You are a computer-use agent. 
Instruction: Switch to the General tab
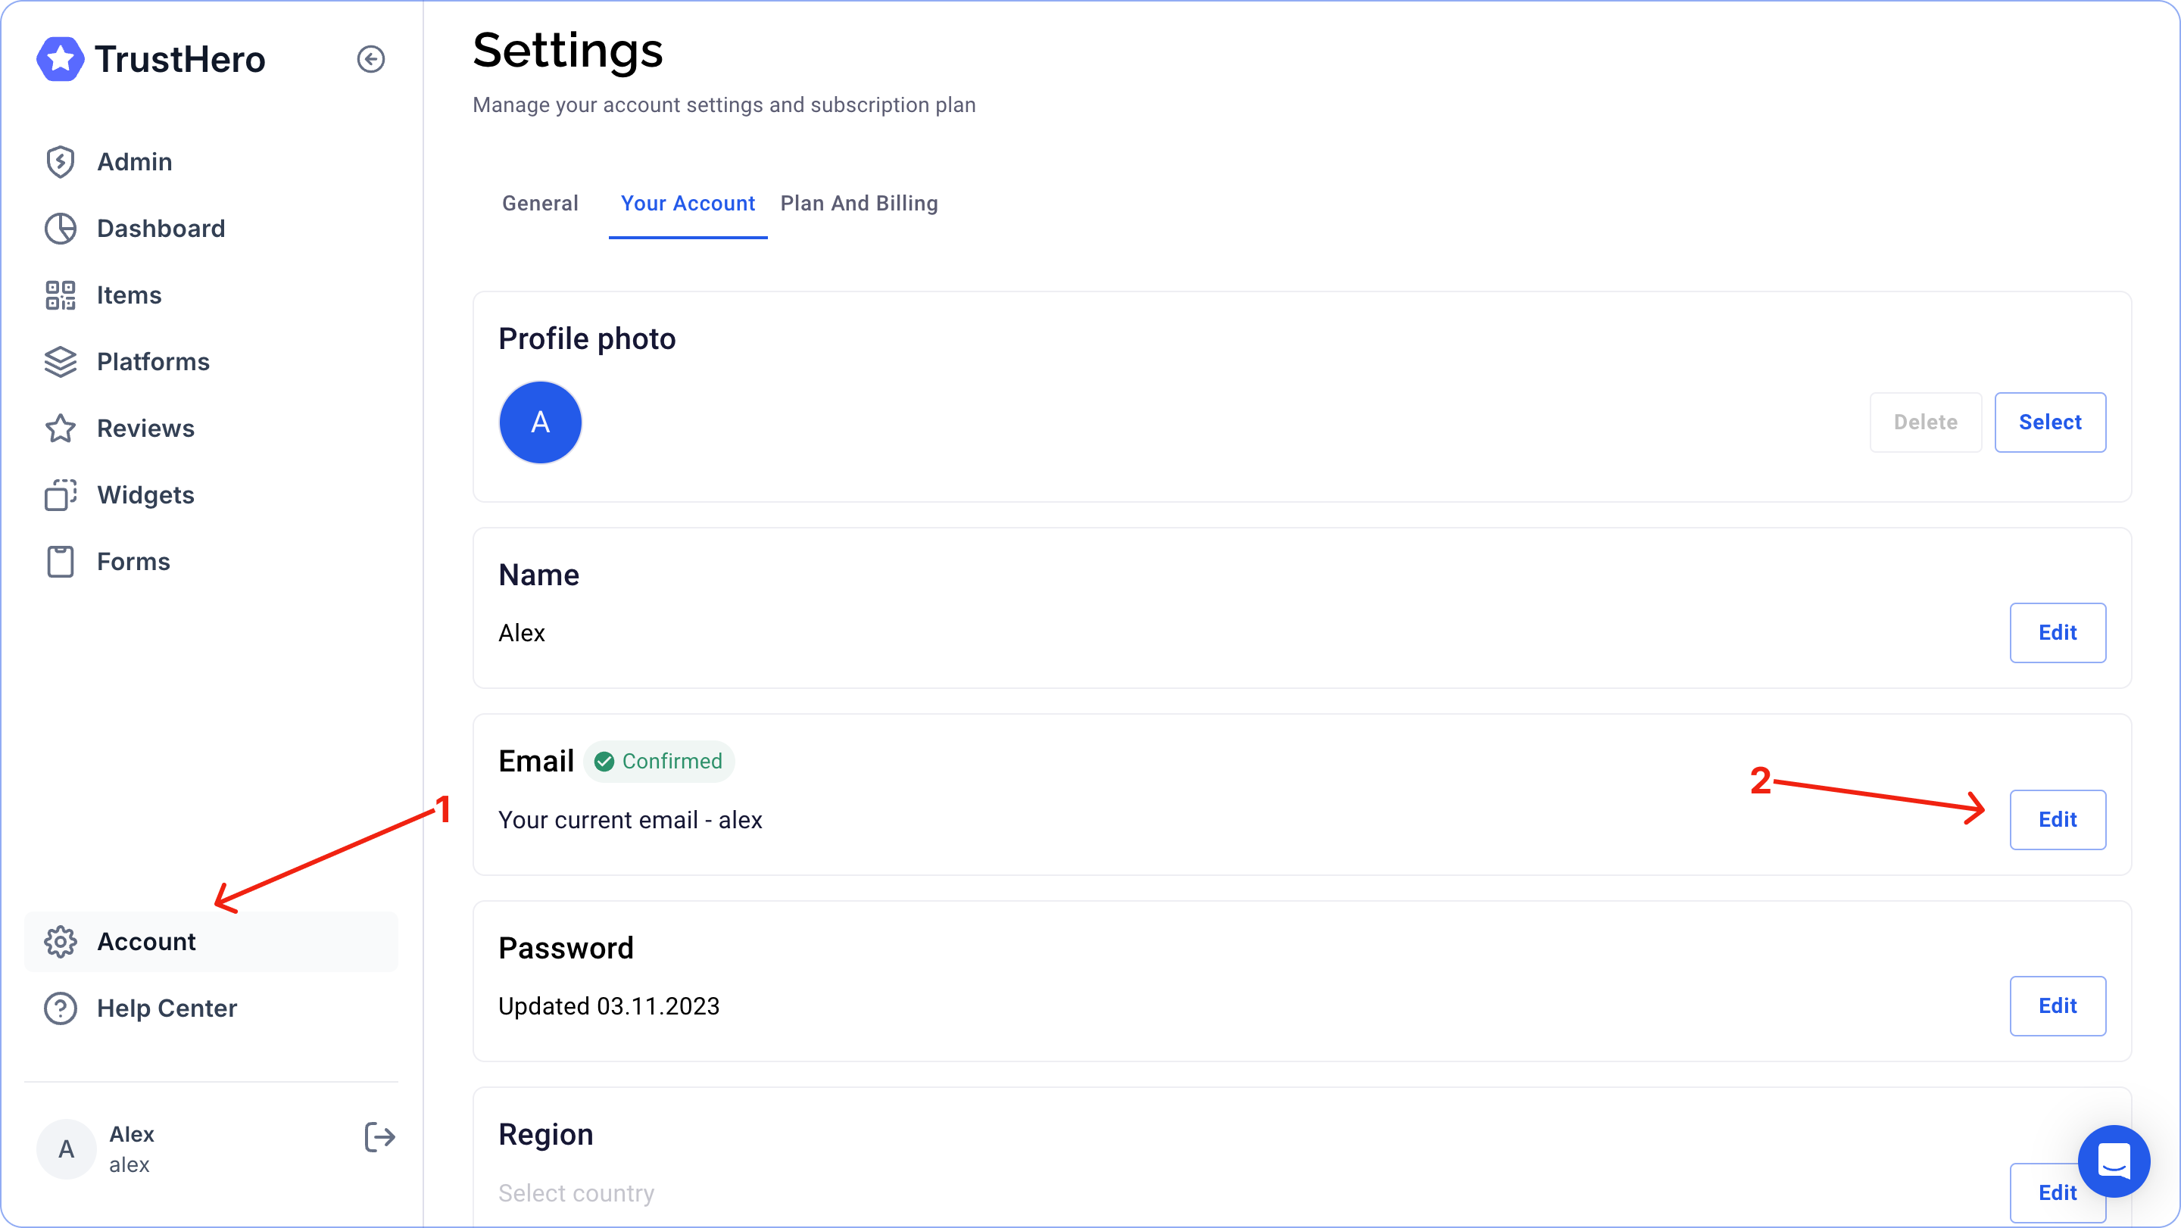tap(540, 203)
